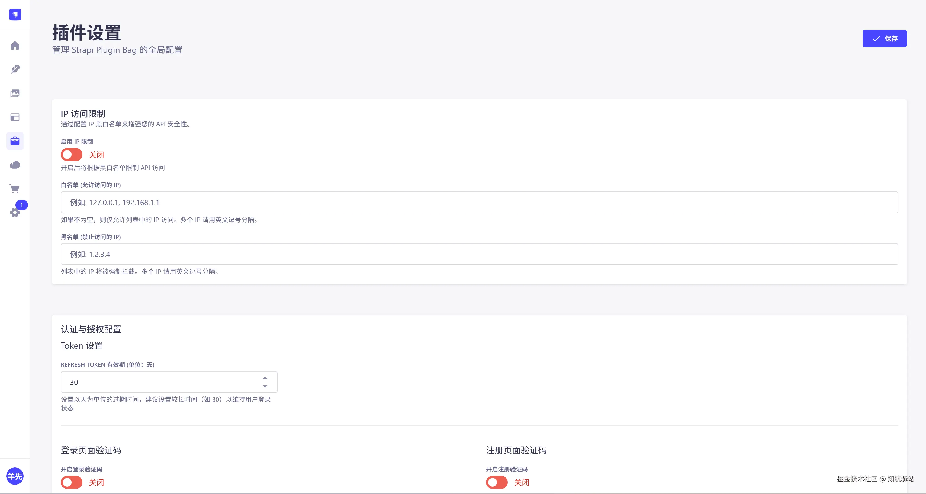Focus the whitelist IP input field

[479, 203]
